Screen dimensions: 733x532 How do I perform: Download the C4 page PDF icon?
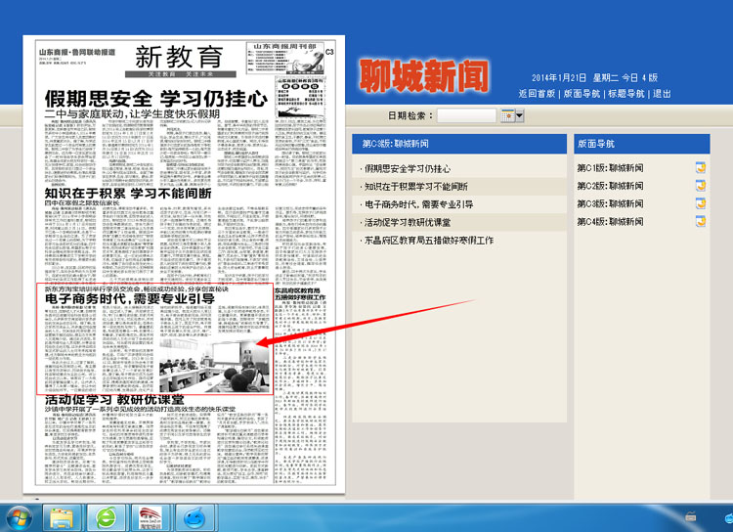coord(700,221)
